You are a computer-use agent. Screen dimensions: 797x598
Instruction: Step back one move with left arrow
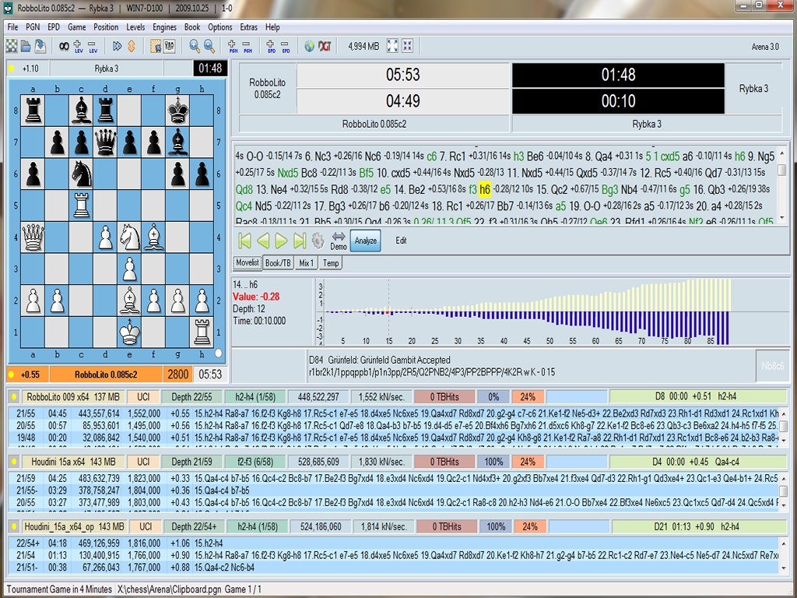click(x=263, y=241)
